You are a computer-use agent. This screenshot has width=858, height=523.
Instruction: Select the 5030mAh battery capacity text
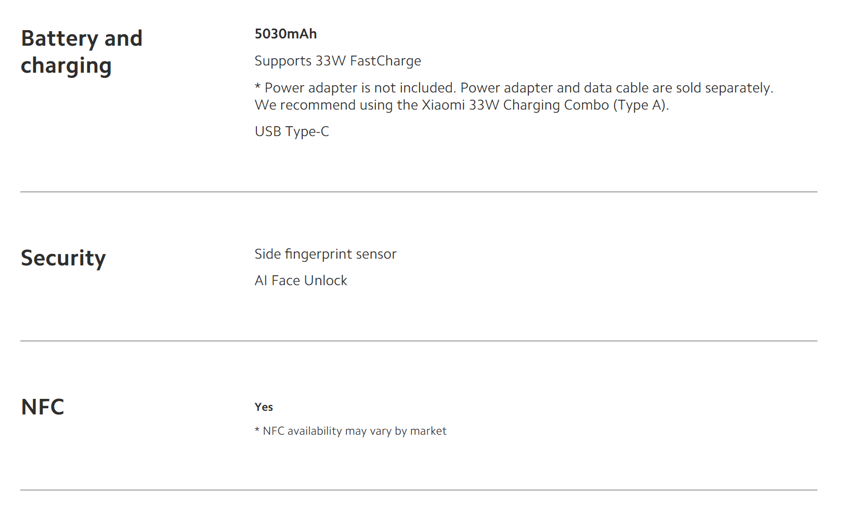click(285, 34)
